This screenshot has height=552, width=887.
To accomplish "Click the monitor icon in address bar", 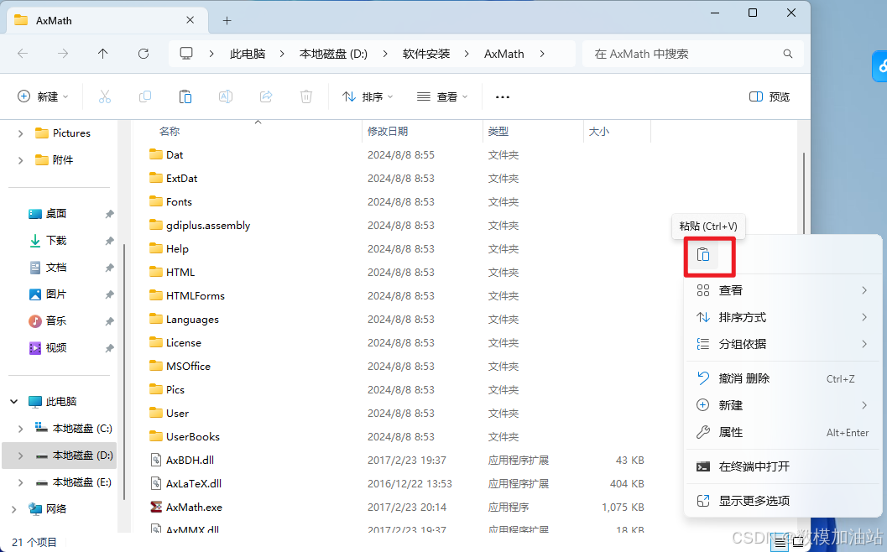I will (x=186, y=54).
